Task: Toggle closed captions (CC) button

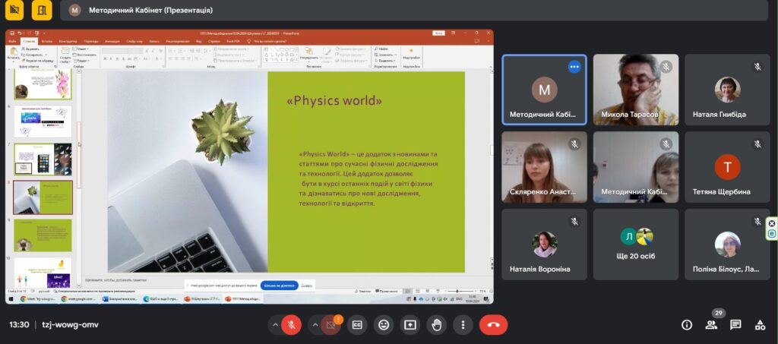Action: point(357,325)
